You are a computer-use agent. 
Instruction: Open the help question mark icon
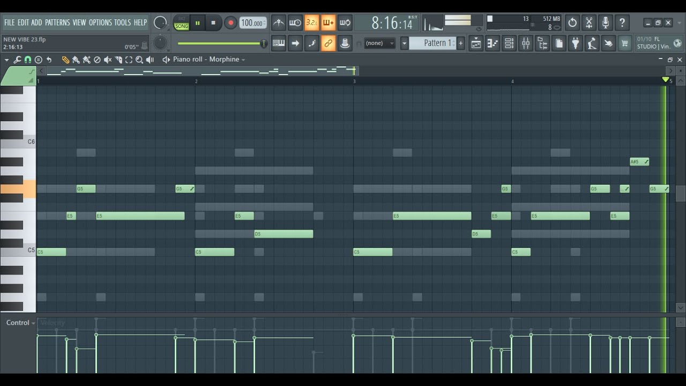622,23
